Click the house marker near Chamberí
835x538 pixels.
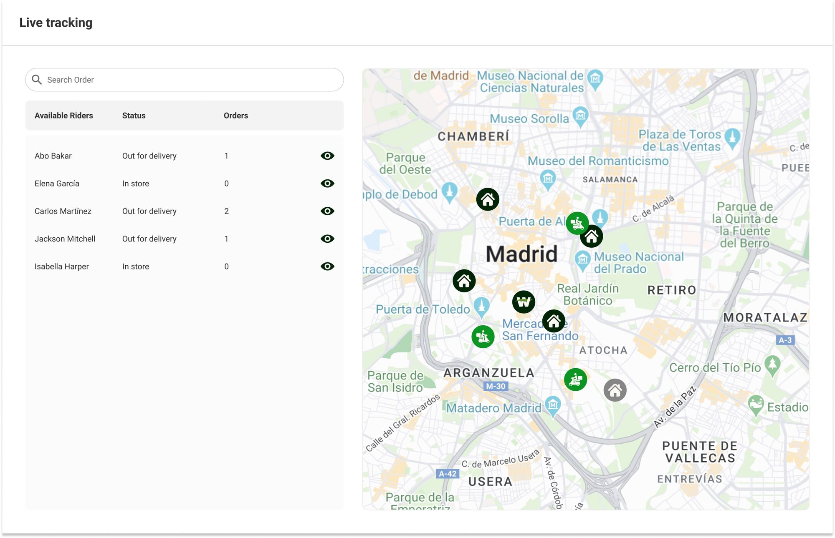488,199
